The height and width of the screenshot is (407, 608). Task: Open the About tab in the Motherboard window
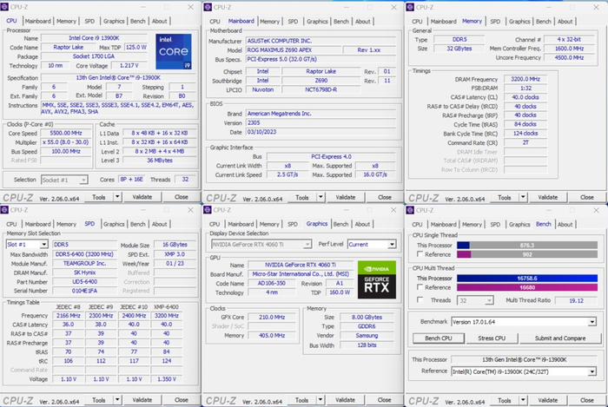(x=363, y=21)
